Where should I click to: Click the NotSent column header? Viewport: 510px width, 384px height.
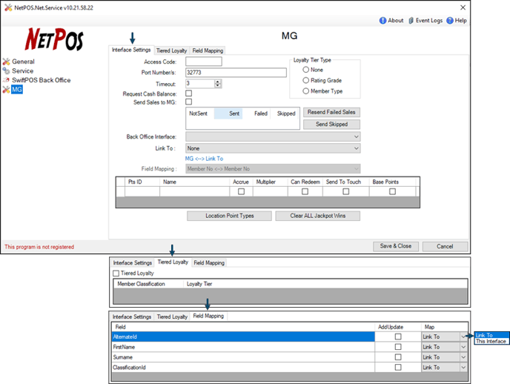click(199, 113)
